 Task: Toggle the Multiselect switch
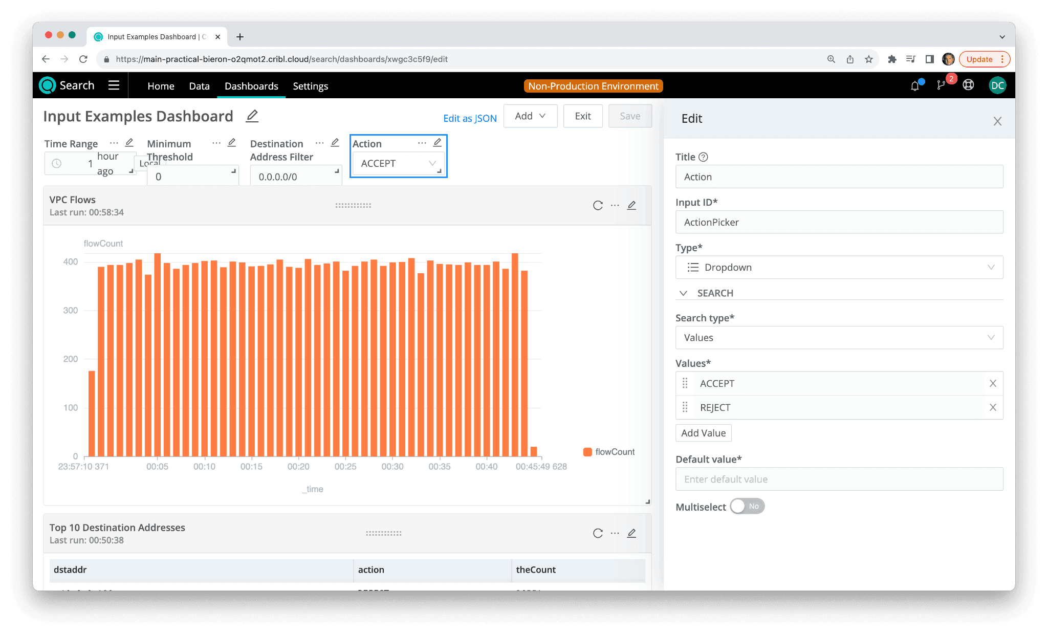pos(747,506)
